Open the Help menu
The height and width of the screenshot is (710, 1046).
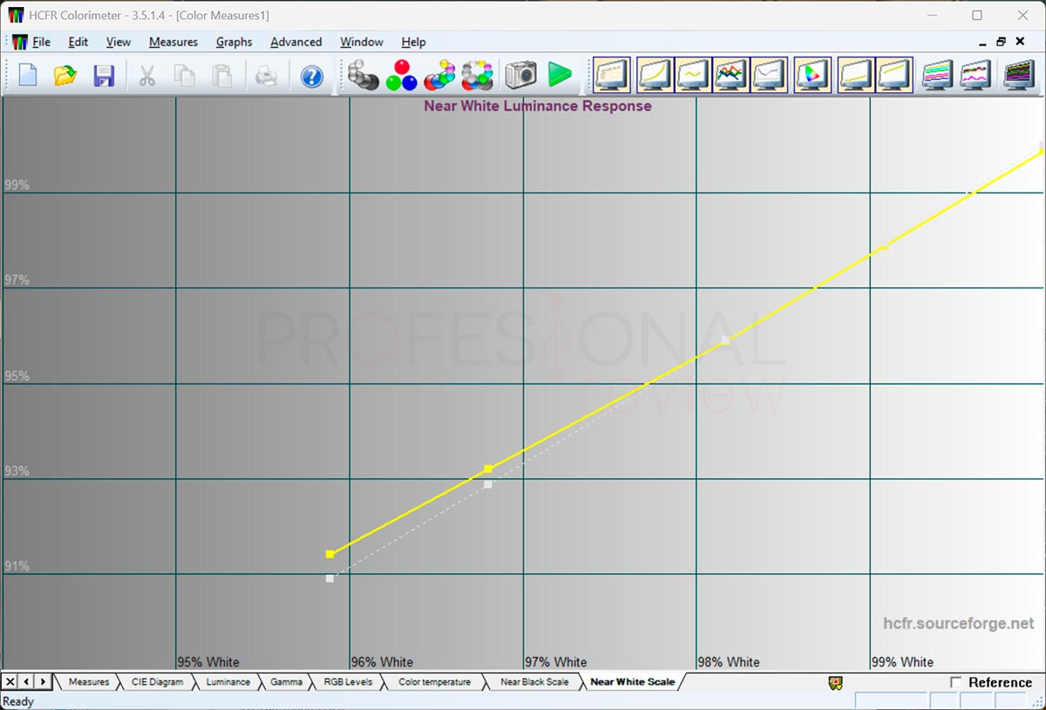click(x=413, y=42)
